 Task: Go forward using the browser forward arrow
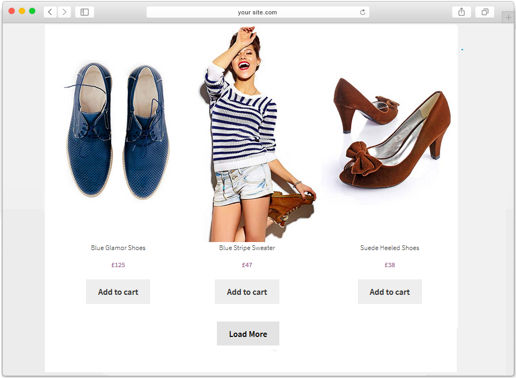pyautogui.click(x=65, y=12)
